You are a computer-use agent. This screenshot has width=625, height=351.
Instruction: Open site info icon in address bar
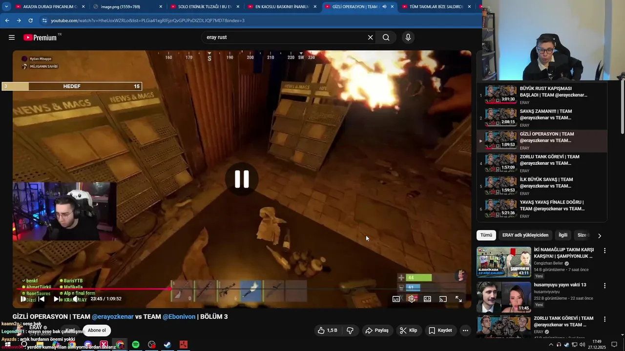[44, 20]
